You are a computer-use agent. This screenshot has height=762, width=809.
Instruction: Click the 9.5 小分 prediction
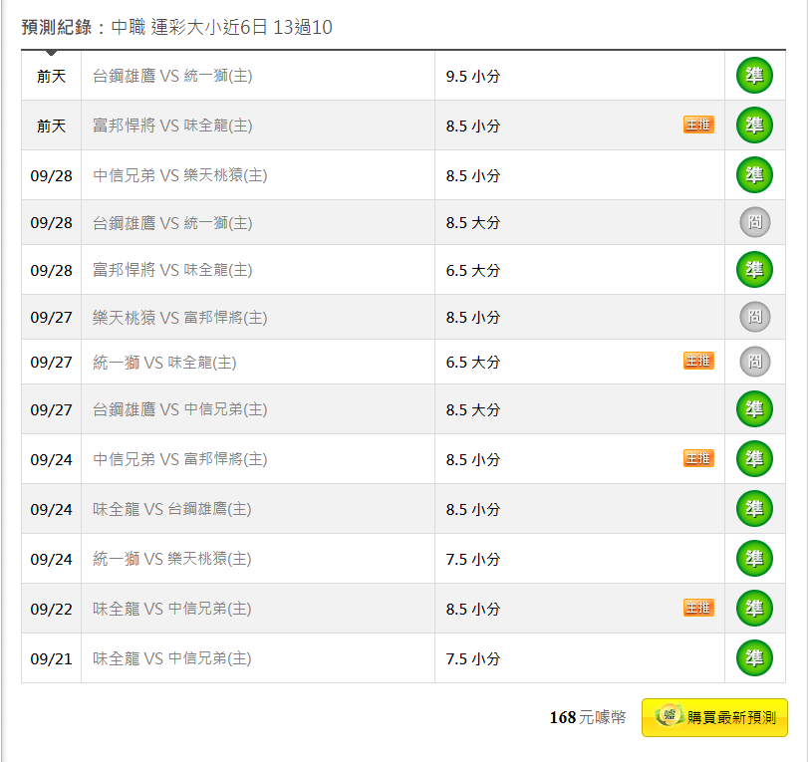click(473, 77)
